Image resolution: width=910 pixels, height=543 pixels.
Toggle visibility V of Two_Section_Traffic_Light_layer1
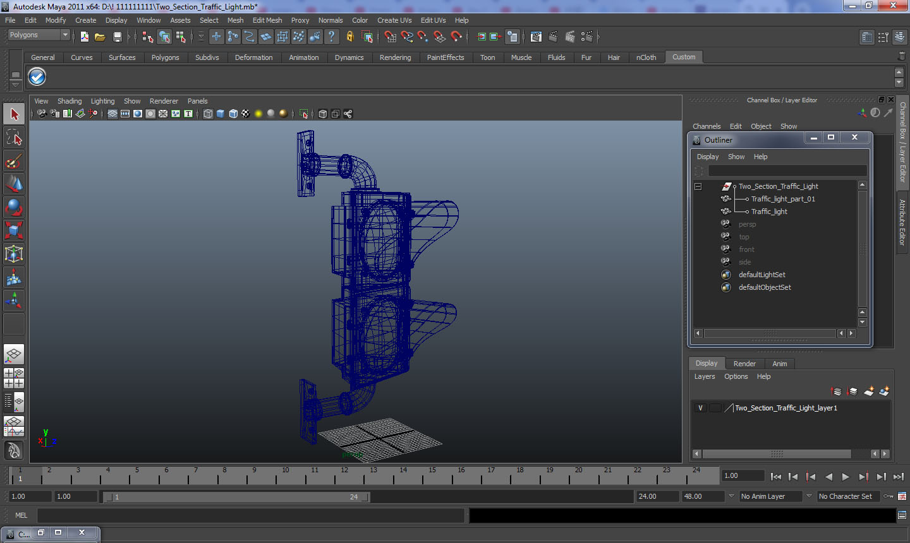point(700,408)
